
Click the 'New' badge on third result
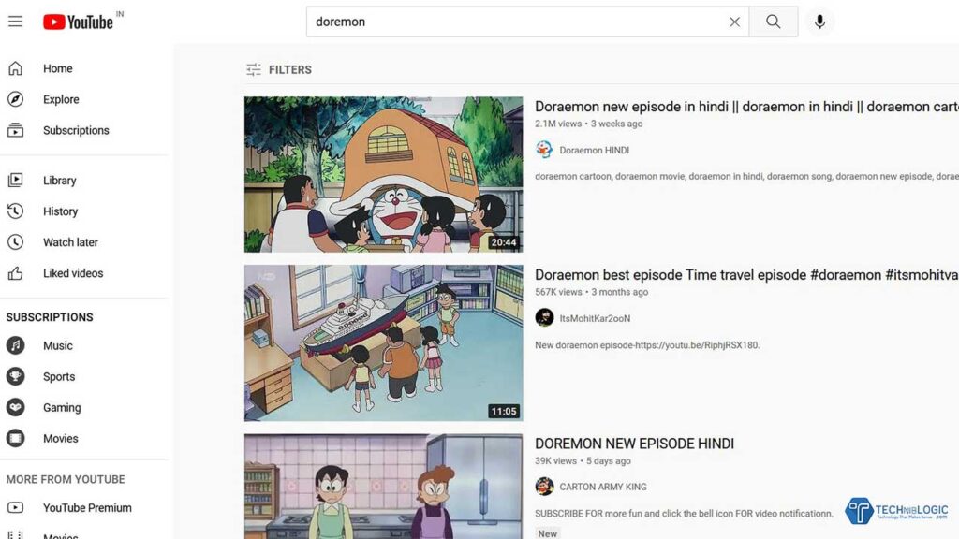(547, 533)
